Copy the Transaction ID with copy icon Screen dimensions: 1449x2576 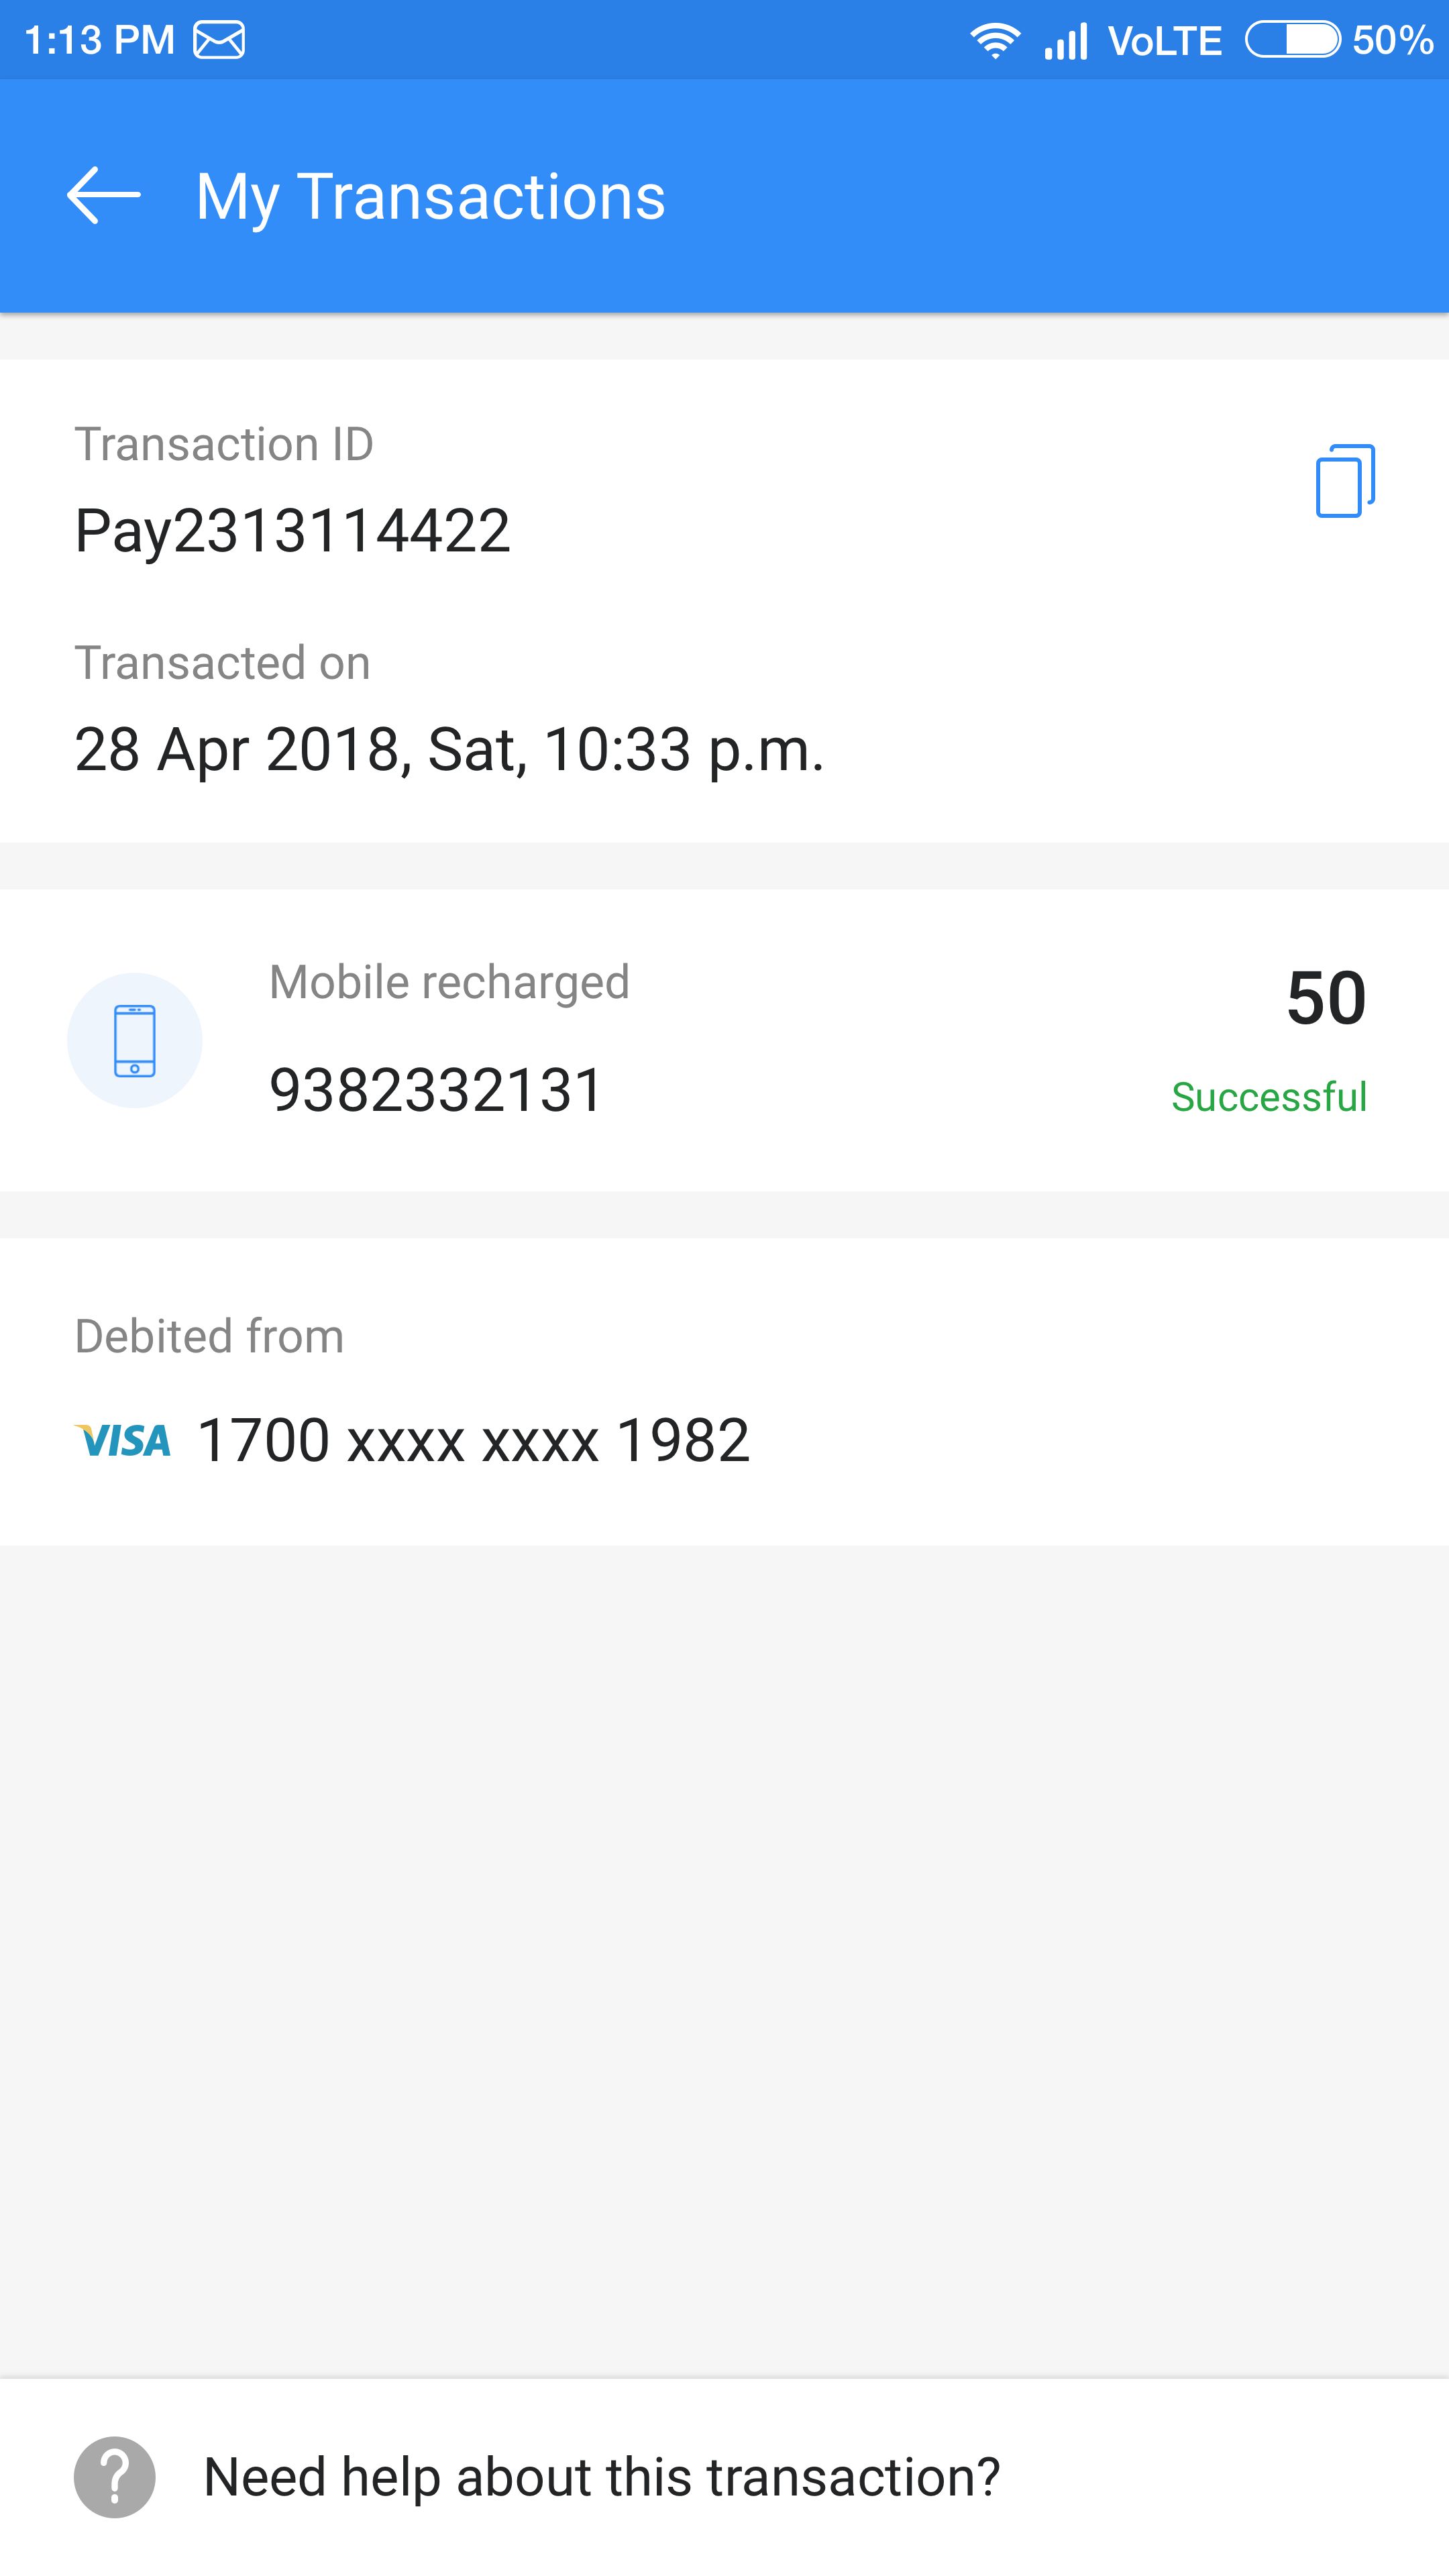pyautogui.click(x=1345, y=481)
